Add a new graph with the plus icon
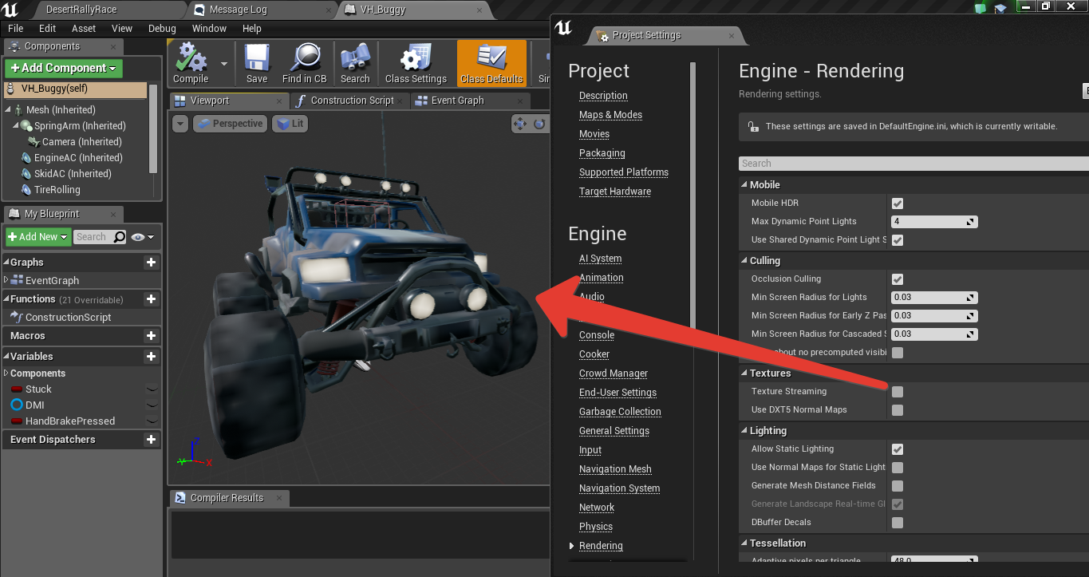 151,263
